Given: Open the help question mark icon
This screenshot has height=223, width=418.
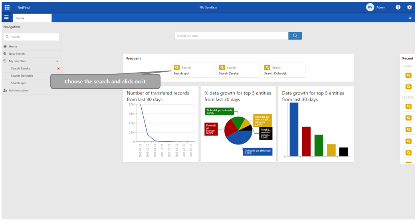Looking at the screenshot, I should (398, 7).
